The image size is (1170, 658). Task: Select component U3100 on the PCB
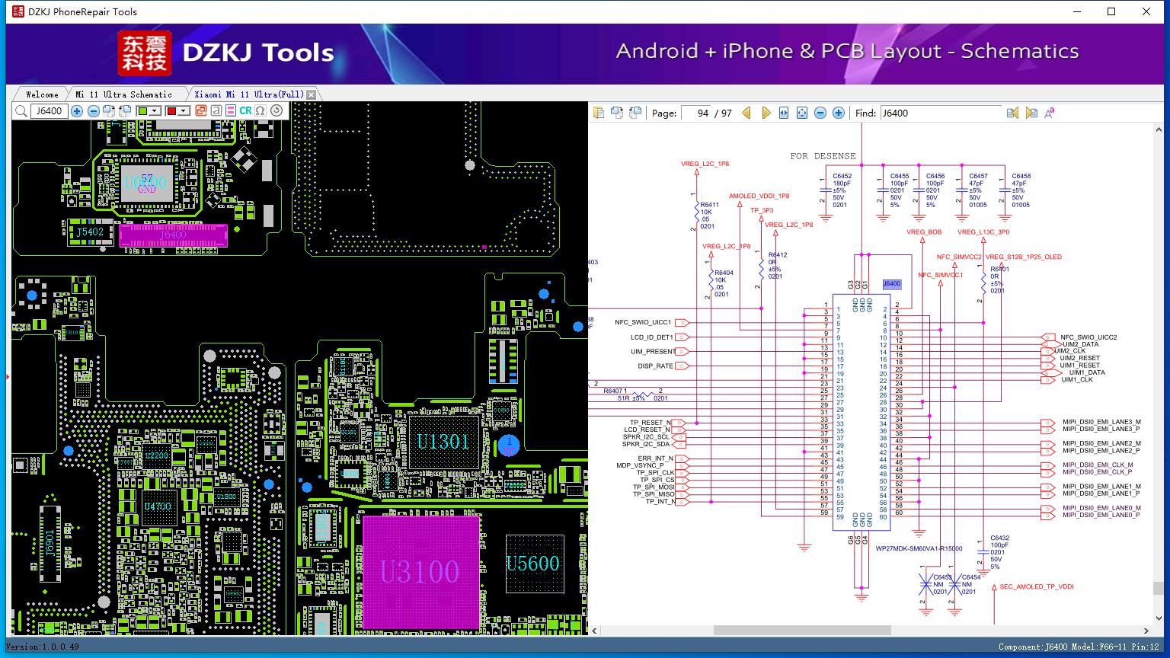420,572
